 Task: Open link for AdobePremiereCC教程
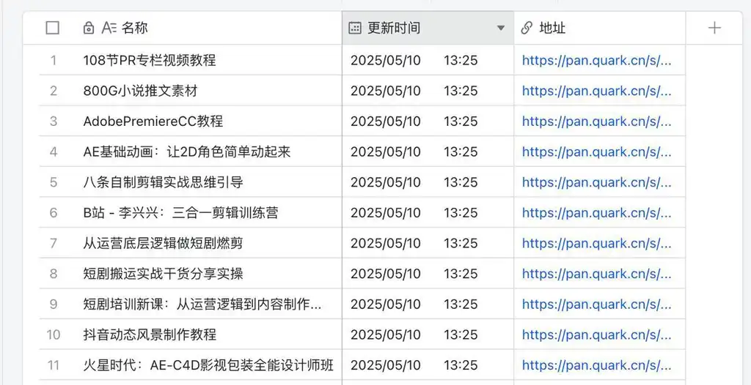coord(597,122)
